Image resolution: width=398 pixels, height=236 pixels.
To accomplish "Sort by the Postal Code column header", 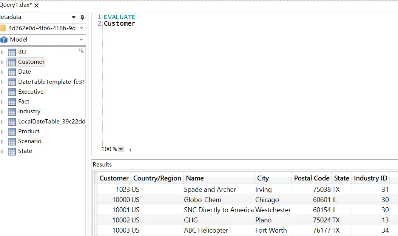I will pyautogui.click(x=312, y=178).
